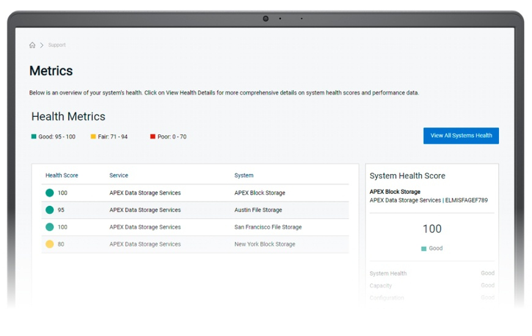Click the red Poor legend swatch
This screenshot has height=336, width=532.
pyautogui.click(x=153, y=136)
